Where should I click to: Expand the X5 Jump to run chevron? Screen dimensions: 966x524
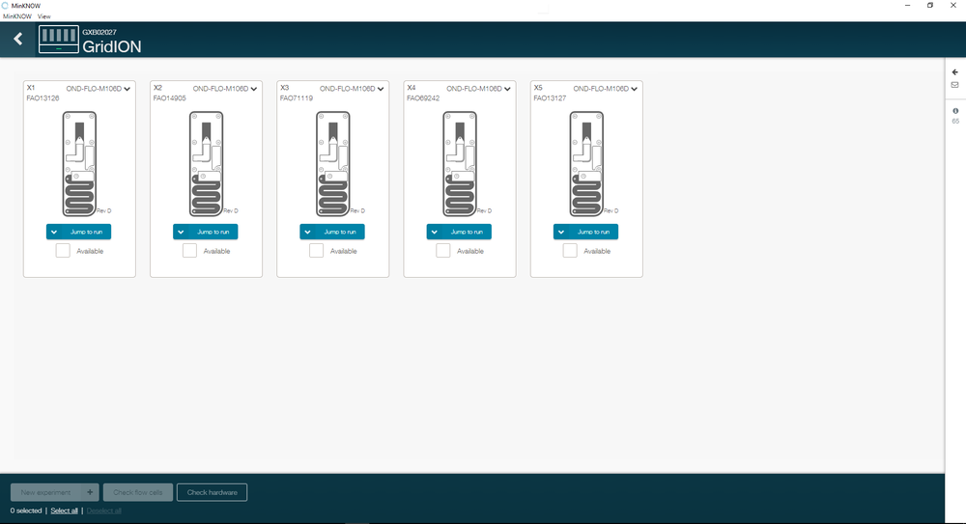[x=561, y=233]
